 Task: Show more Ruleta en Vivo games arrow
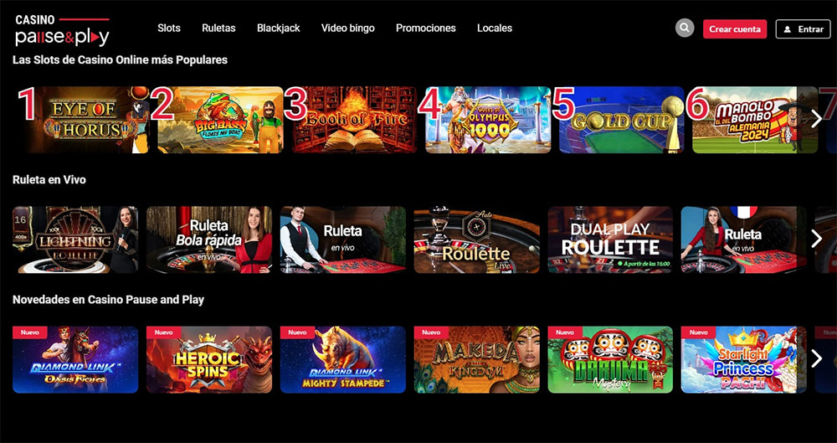tap(816, 239)
